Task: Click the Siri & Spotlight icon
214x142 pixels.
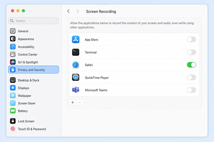Action: click(13, 62)
